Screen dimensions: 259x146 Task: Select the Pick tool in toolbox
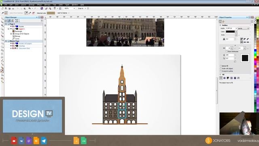[x=2, y=18]
